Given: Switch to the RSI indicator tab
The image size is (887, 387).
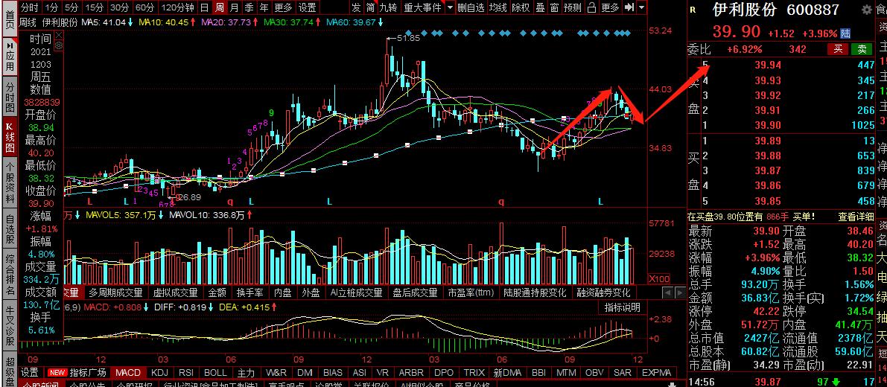Looking at the screenshot, I should click(x=185, y=372).
